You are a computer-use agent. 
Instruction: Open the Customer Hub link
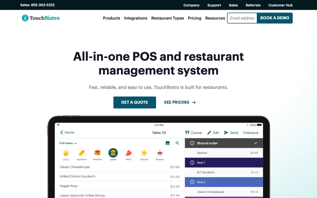[281, 5]
